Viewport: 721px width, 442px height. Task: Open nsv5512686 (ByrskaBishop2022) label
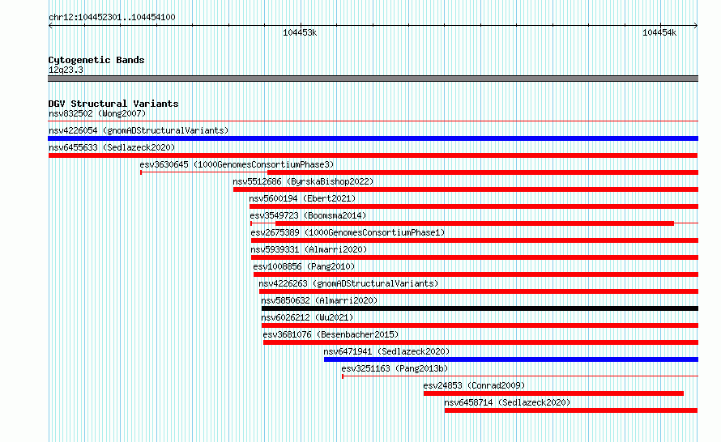pos(303,181)
